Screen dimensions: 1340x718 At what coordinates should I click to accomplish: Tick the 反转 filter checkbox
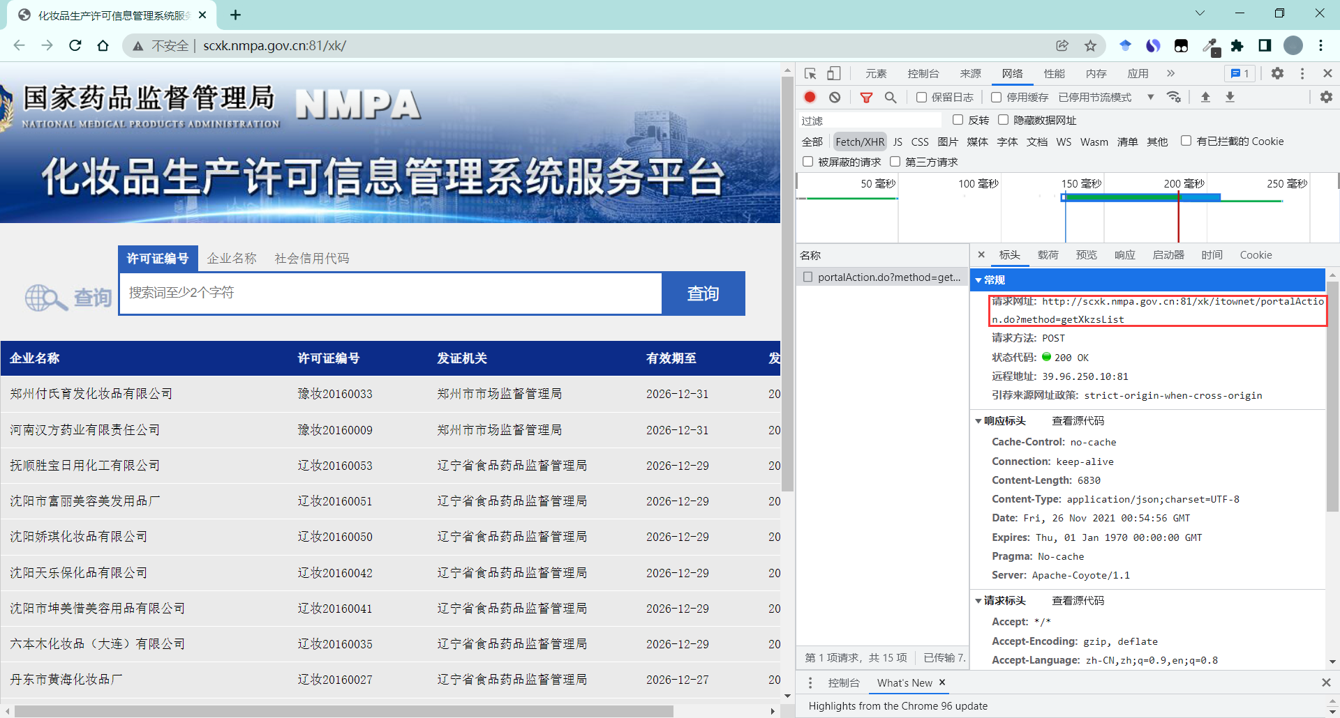[958, 120]
